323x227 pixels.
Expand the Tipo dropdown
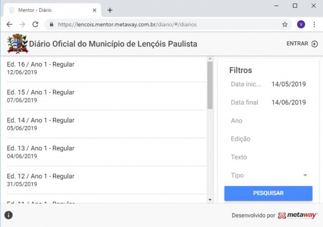coord(268,176)
